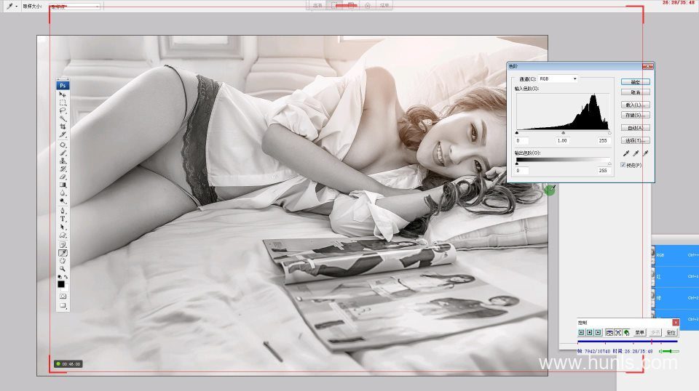The image size is (699, 391).
Task: Select the Slice tool
Action: pyautogui.click(x=63, y=134)
